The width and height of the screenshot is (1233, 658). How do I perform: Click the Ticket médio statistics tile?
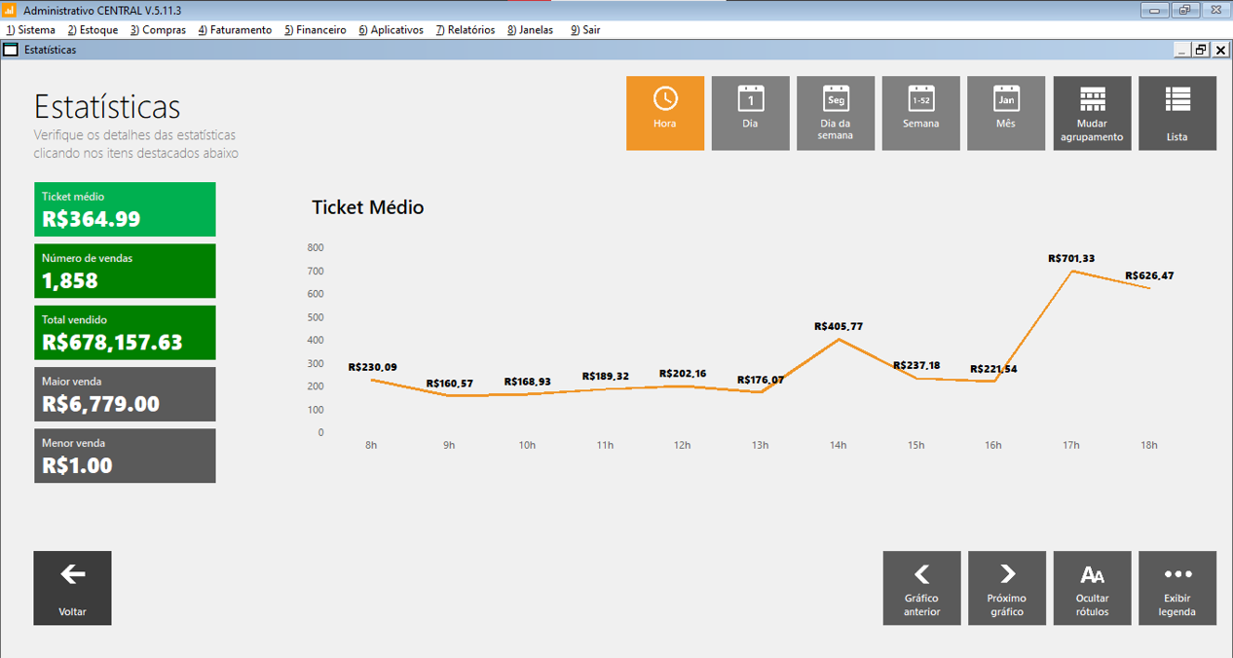tap(125, 209)
